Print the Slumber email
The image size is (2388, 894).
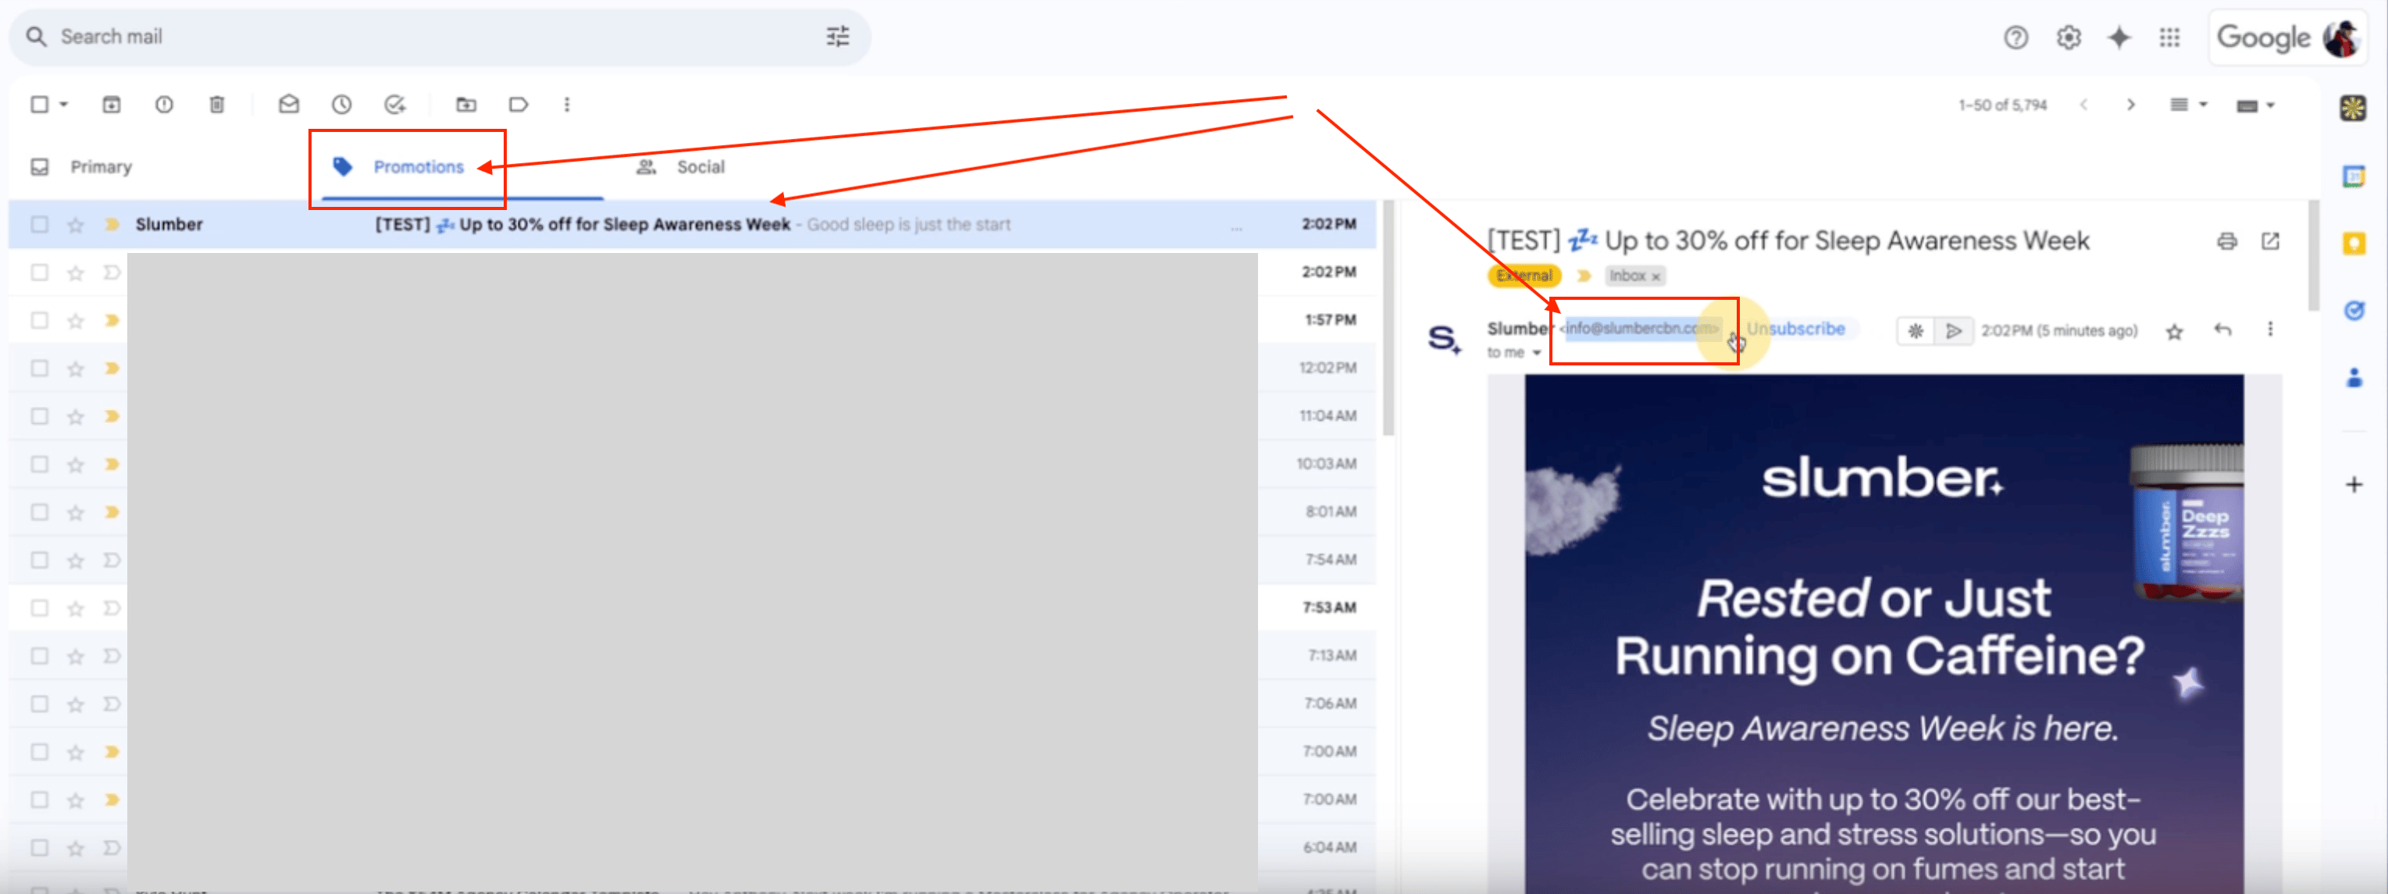[x=2226, y=242]
